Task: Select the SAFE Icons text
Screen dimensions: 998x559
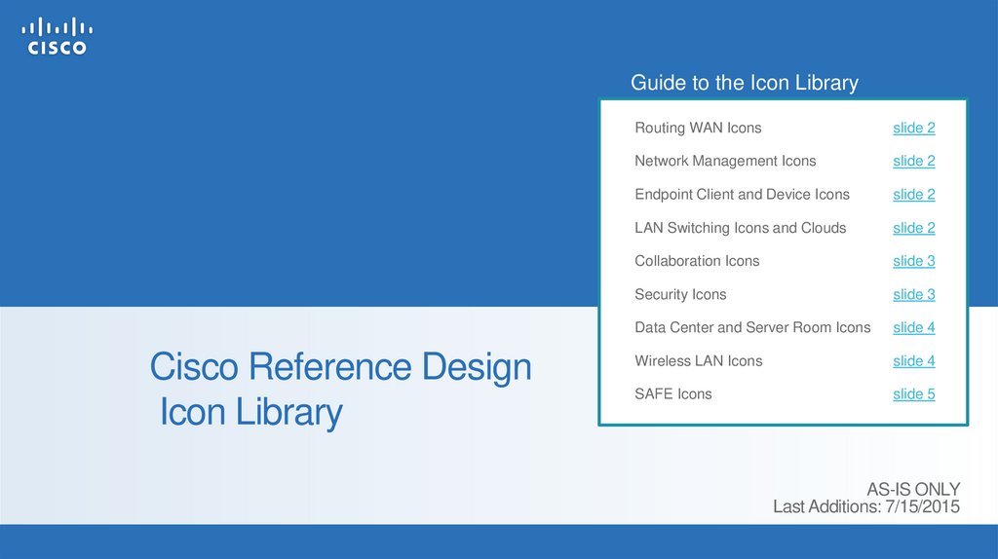Action: [x=672, y=394]
